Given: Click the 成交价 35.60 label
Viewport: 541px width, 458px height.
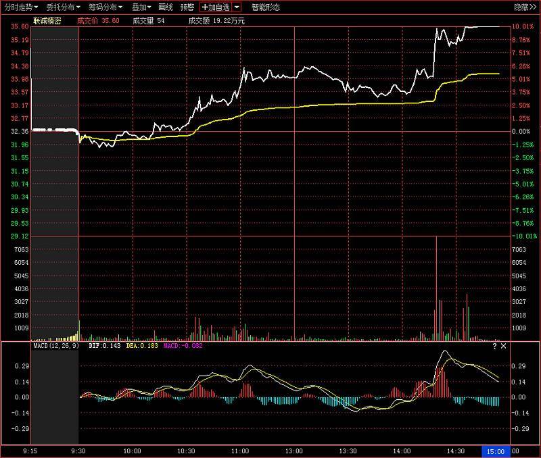Looking at the screenshot, I should point(98,21).
